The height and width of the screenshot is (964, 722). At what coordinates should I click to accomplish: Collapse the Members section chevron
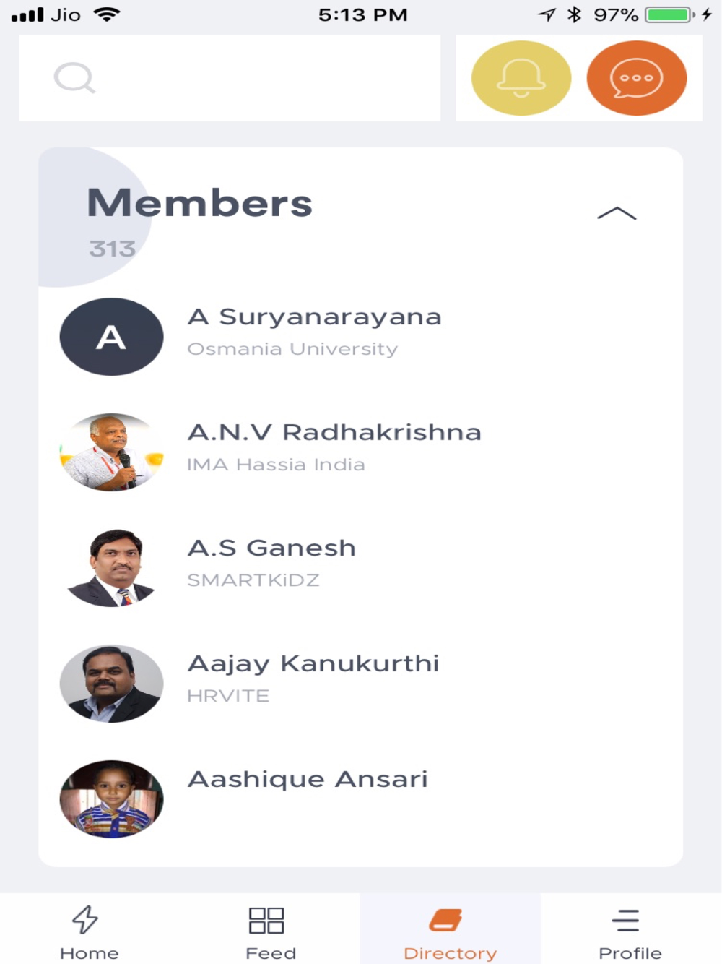(617, 213)
